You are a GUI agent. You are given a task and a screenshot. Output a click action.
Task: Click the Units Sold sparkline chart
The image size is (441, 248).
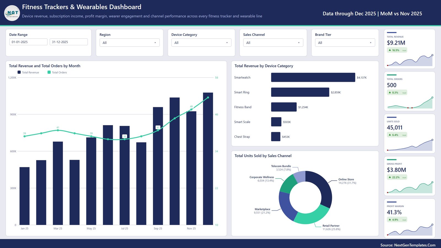coord(410,145)
